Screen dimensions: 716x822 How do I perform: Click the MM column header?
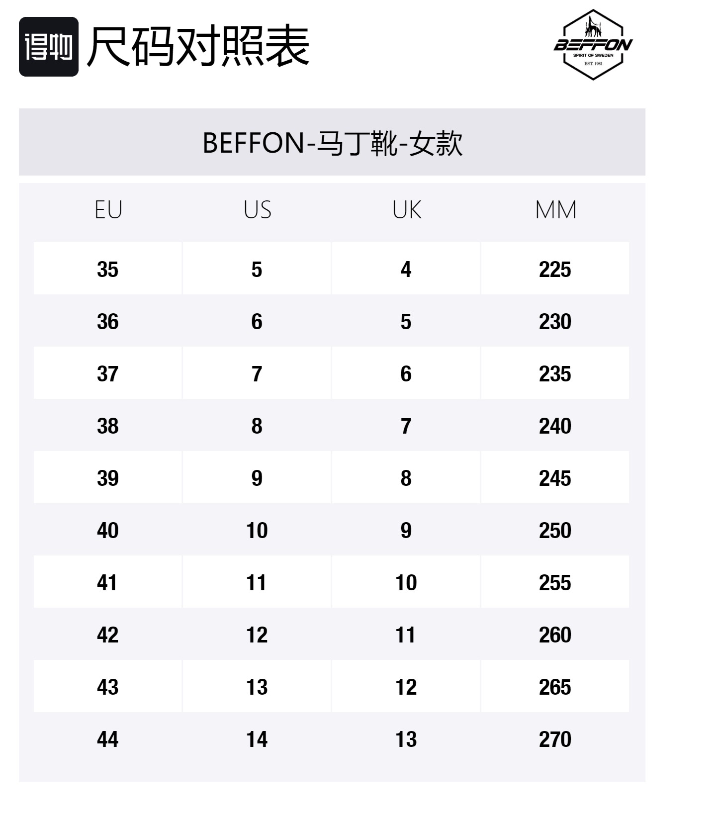click(555, 210)
